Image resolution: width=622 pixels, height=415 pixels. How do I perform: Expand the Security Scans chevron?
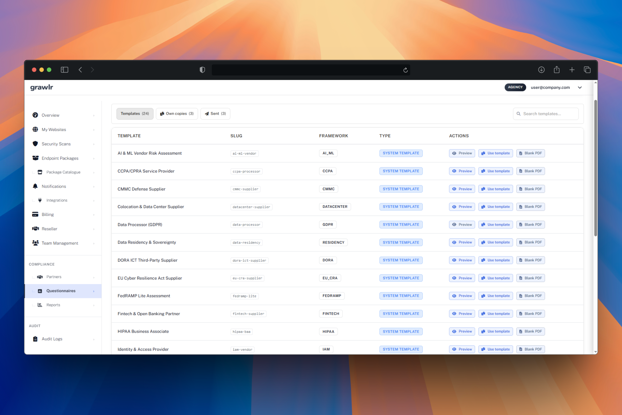(x=94, y=144)
